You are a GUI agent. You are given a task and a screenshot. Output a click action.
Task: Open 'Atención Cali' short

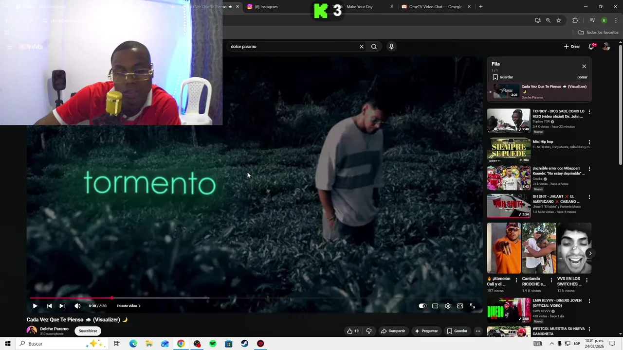[504, 248]
